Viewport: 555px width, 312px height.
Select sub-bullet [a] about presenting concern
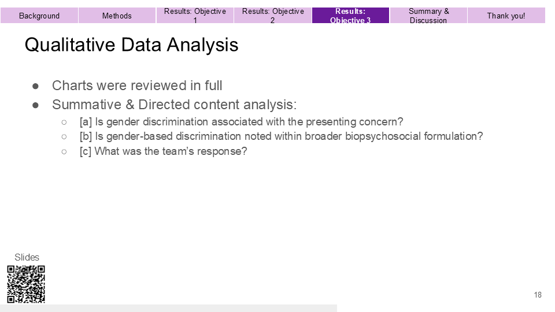pos(242,122)
